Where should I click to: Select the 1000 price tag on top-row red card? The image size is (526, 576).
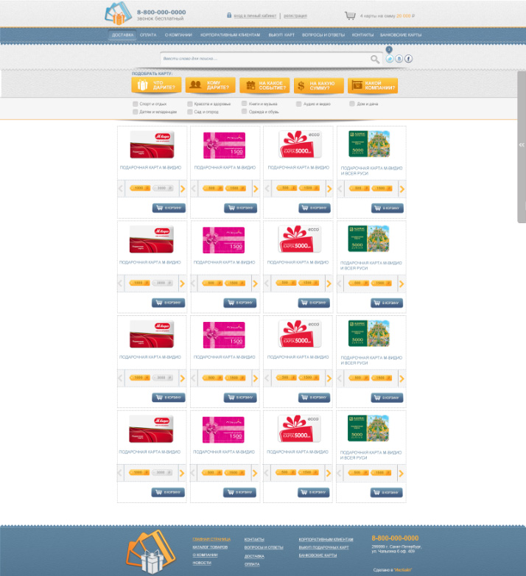tap(140, 188)
